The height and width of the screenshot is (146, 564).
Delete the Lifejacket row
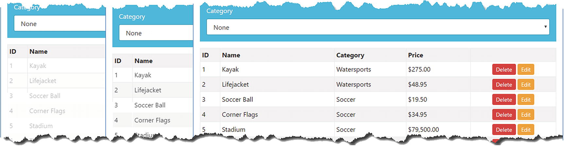[504, 85]
